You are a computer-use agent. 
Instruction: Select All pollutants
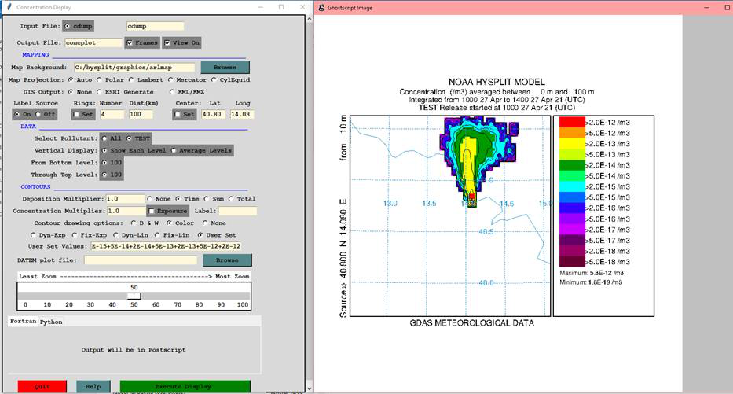104,138
